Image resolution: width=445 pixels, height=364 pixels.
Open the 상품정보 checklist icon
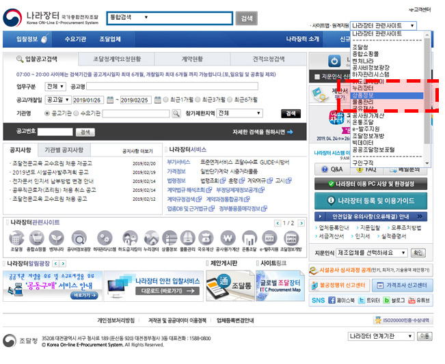170,238
